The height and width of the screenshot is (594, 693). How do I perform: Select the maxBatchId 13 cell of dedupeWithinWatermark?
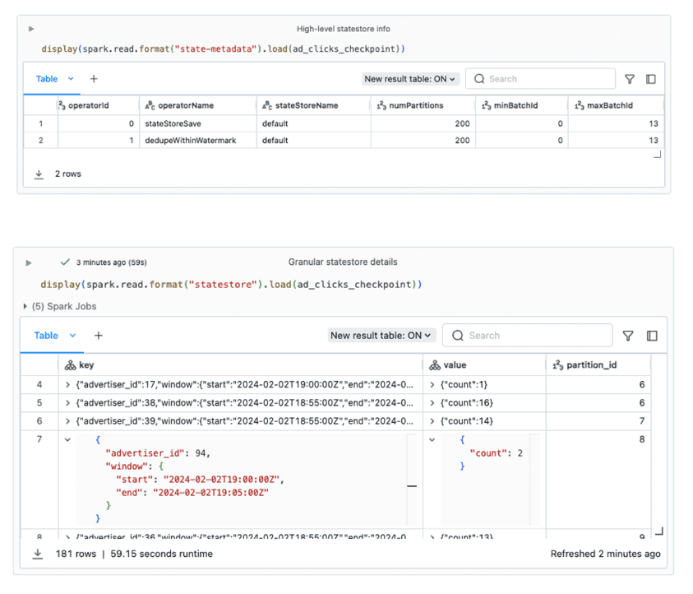coord(616,140)
